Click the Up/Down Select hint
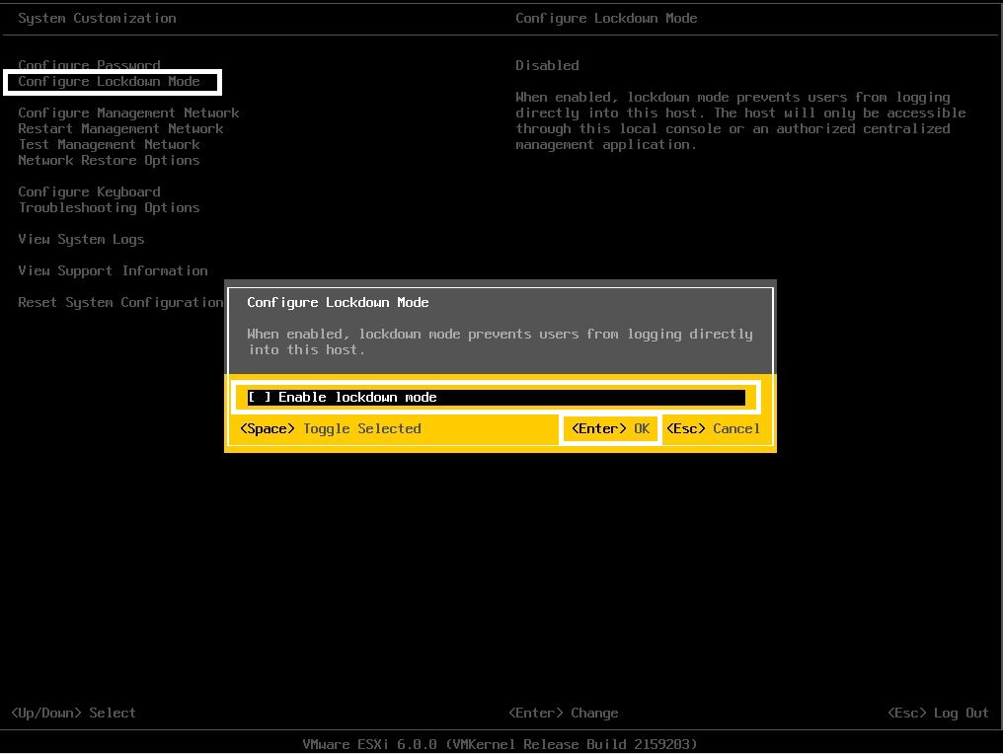Viewport: 1003px width, 754px height. point(73,714)
